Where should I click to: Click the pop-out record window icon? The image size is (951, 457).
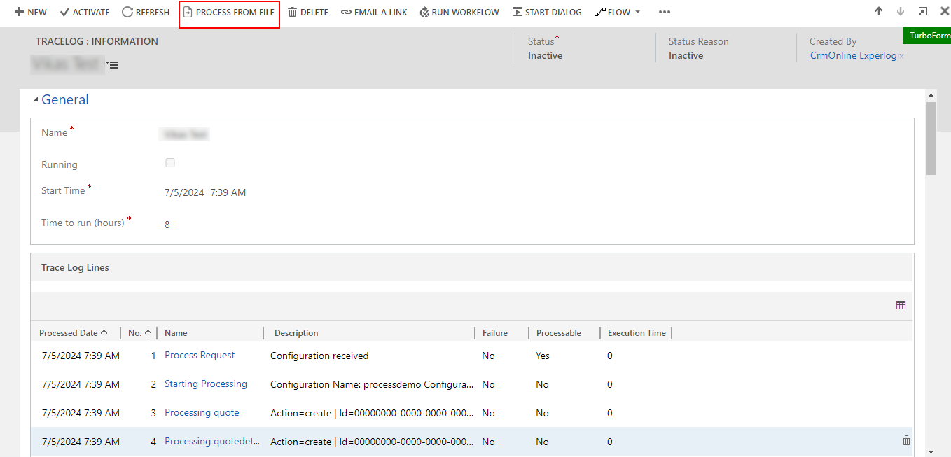pos(923,11)
